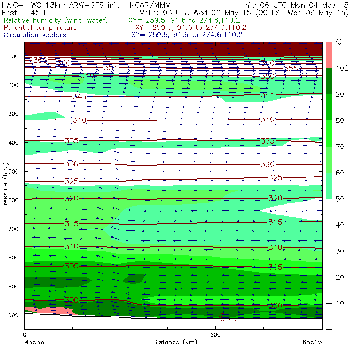Click the red XY coordinates line

pyautogui.click(x=191, y=28)
